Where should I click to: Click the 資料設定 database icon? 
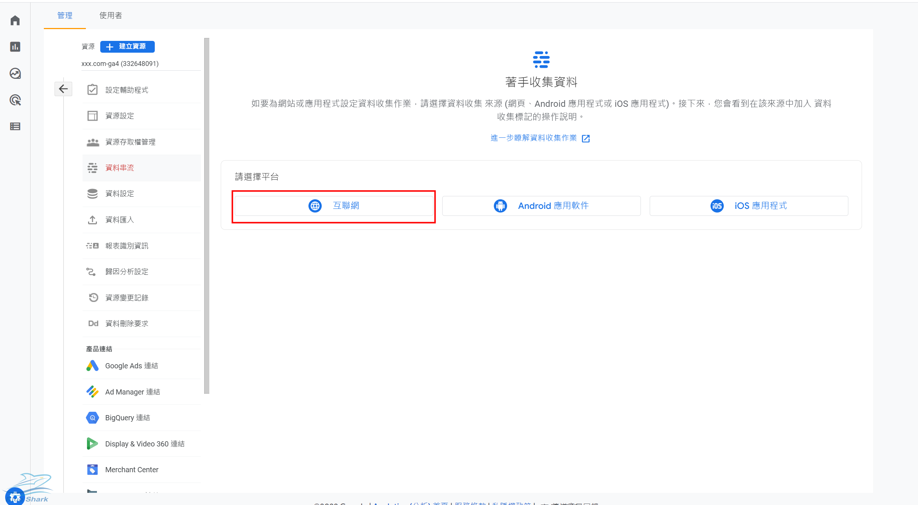[93, 193]
